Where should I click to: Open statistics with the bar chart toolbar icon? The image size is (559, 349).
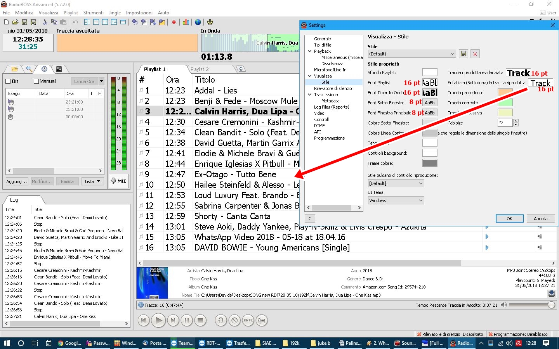coord(186,22)
